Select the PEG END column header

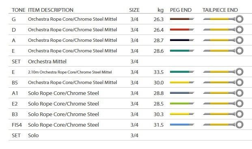(181, 10)
